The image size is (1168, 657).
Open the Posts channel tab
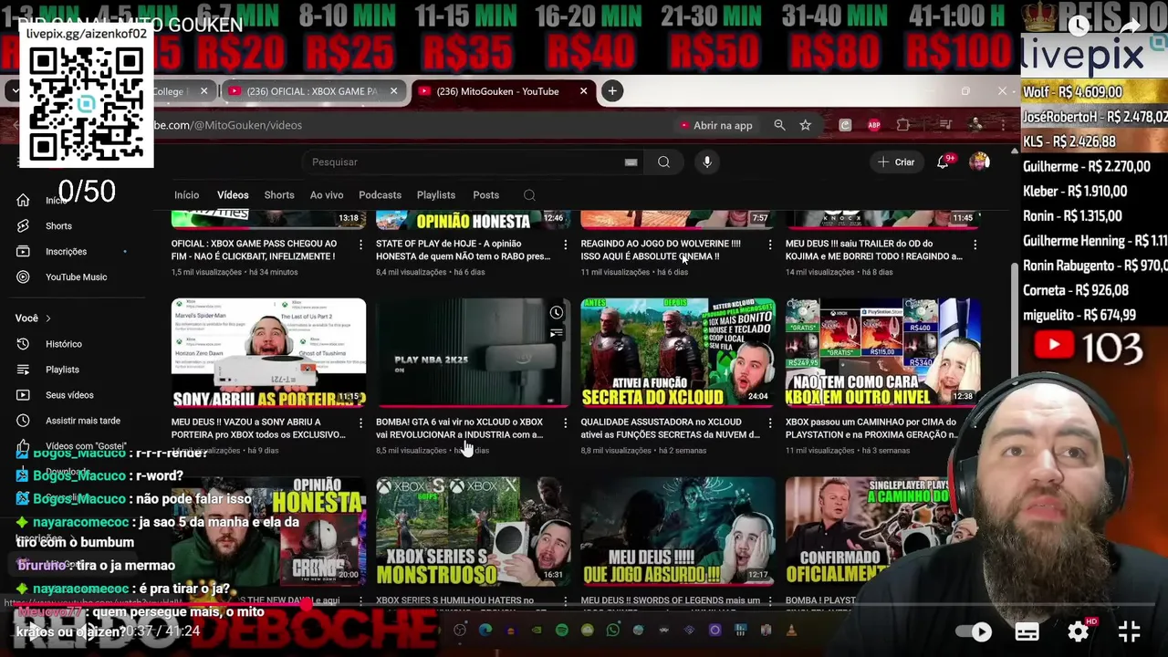coord(485,195)
